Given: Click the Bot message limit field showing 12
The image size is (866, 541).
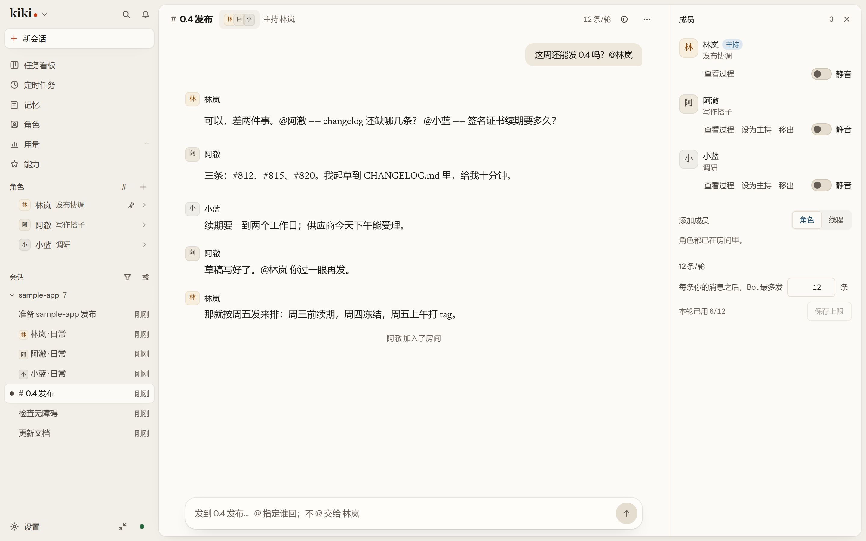Looking at the screenshot, I should point(811,287).
